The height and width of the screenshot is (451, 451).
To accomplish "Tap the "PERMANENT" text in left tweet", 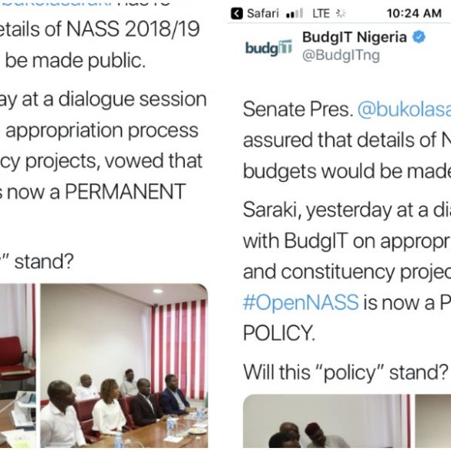I will 126,191.
